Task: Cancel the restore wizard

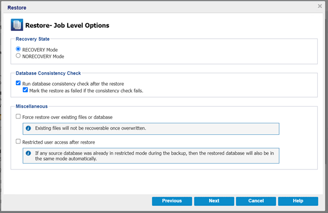Action: click(x=256, y=201)
